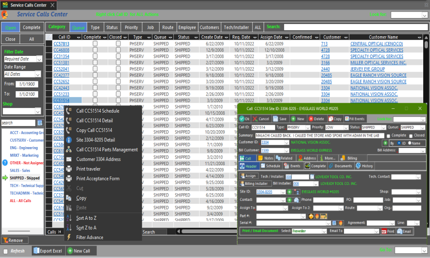Expand the Filter Date Required Date dropdown

click(x=39, y=59)
